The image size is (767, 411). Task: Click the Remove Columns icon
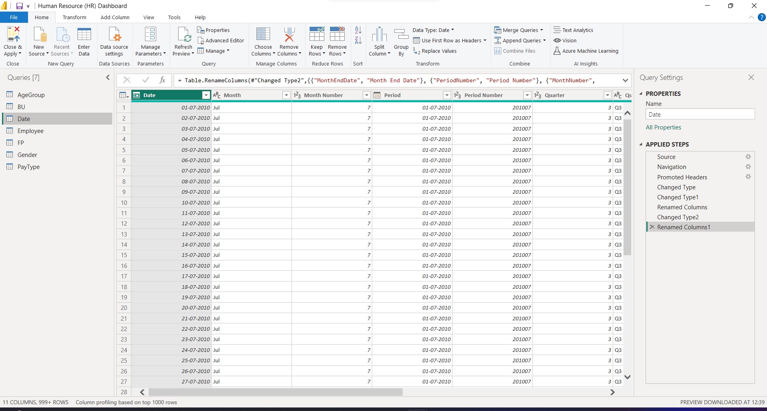click(289, 35)
